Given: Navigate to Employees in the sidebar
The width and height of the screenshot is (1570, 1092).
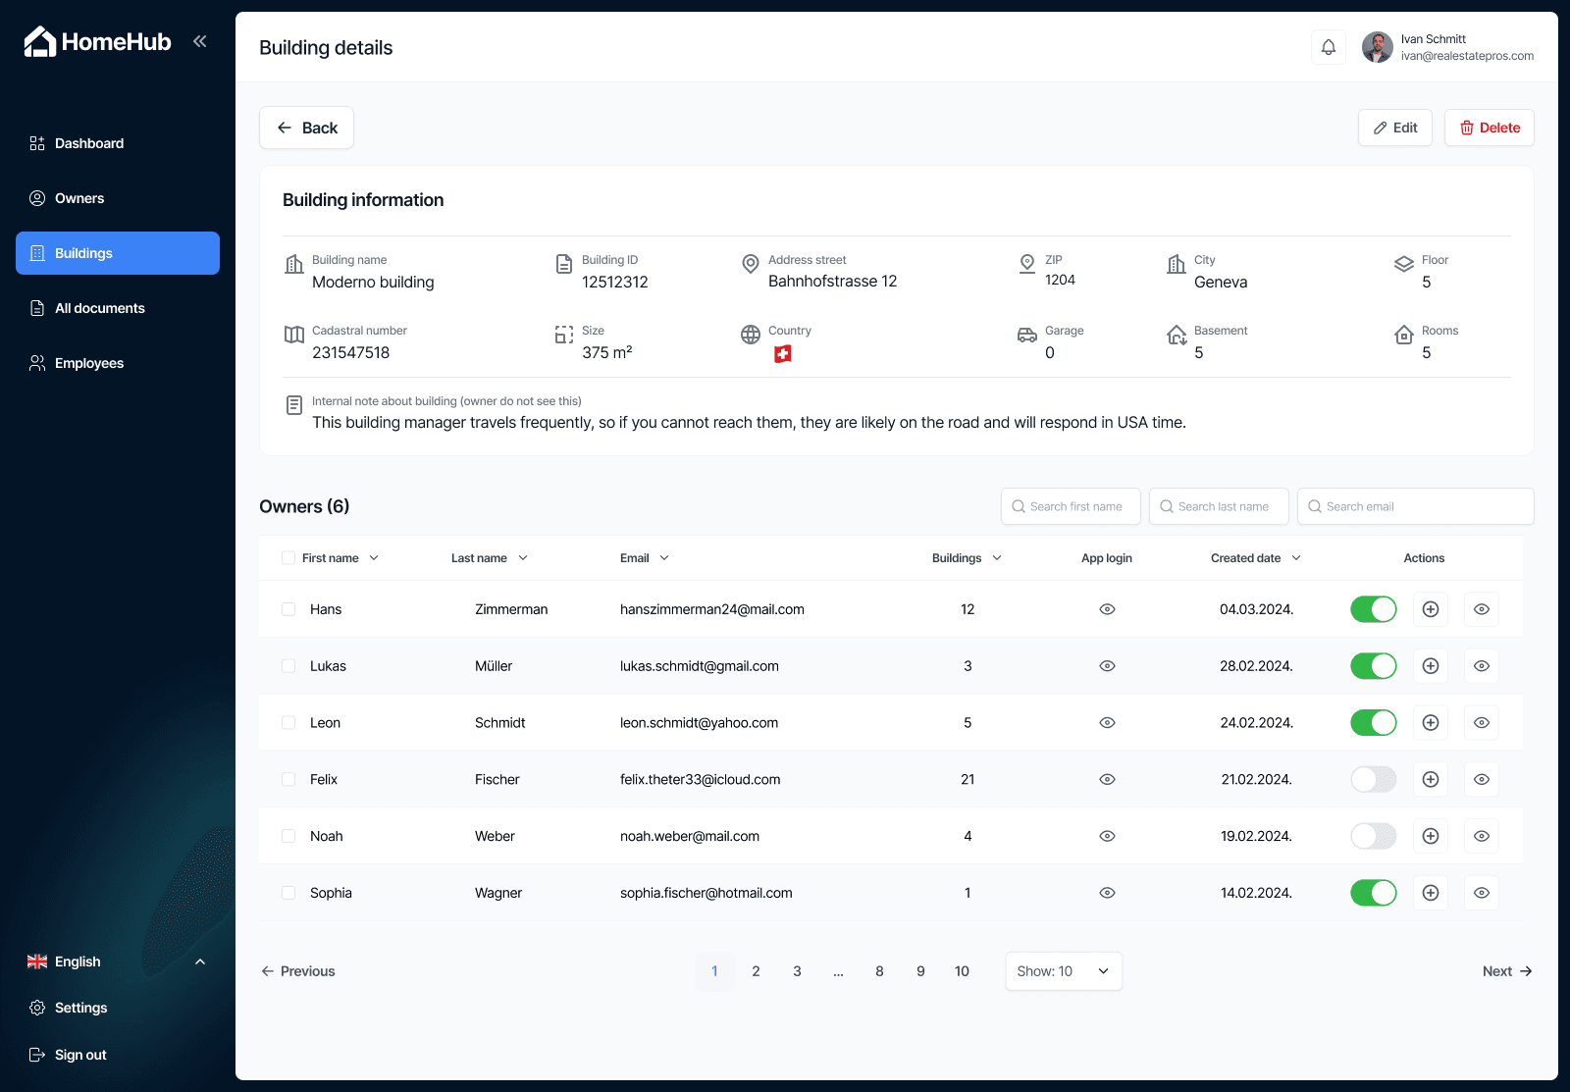Looking at the screenshot, I should tap(118, 363).
